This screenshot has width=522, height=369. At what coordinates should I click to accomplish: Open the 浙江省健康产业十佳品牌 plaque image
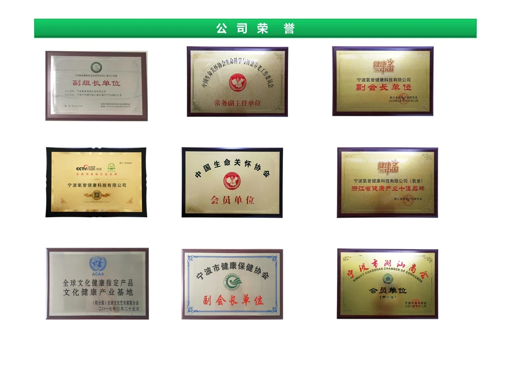pos(388,183)
